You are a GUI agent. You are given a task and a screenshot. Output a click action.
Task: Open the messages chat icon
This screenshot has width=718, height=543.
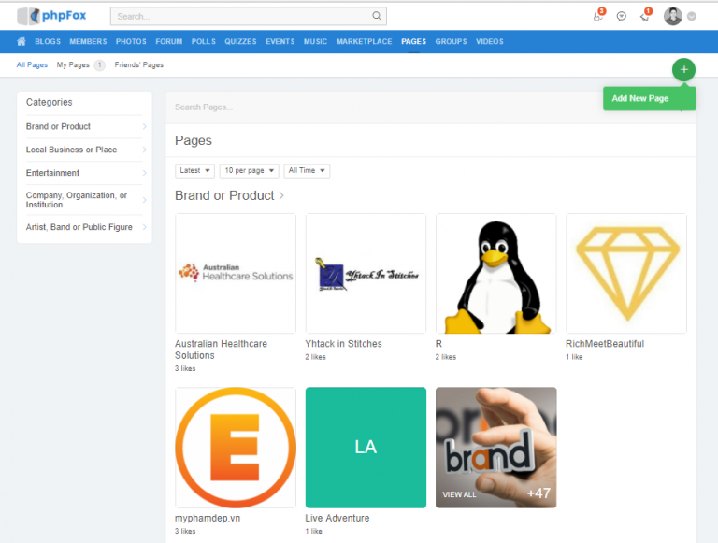(x=622, y=16)
